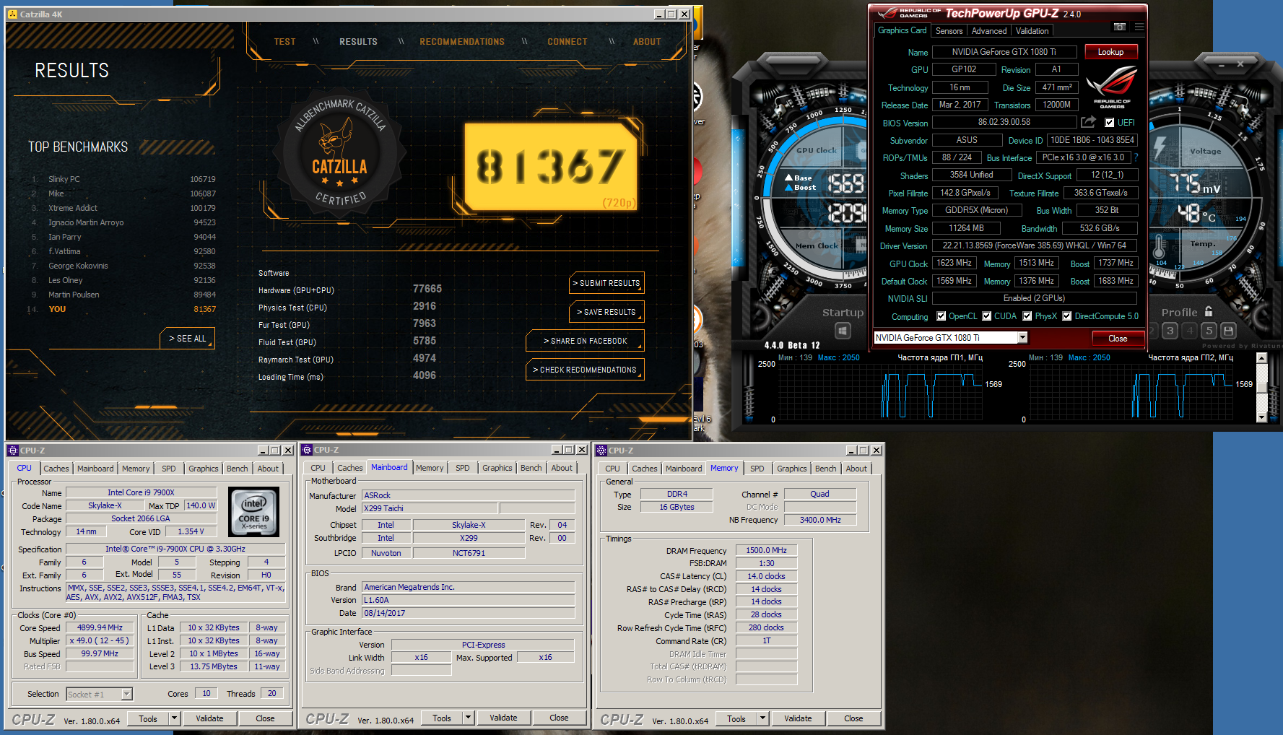Select Afterburner profile slot 4

point(1190,331)
